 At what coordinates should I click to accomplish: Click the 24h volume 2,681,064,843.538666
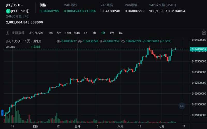(24, 22)
